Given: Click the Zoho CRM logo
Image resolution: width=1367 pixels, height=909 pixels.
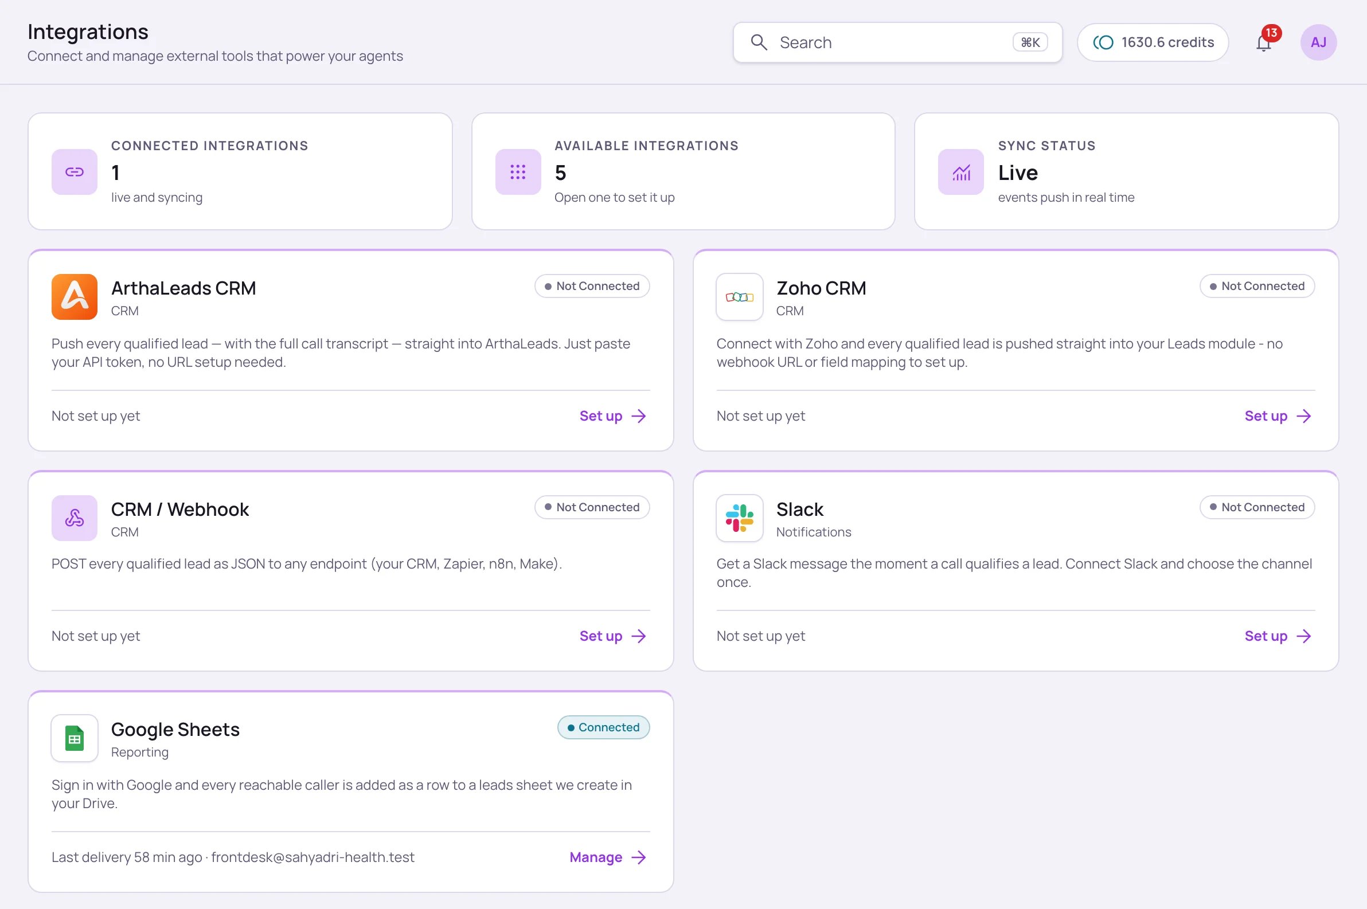Looking at the screenshot, I should (x=740, y=297).
